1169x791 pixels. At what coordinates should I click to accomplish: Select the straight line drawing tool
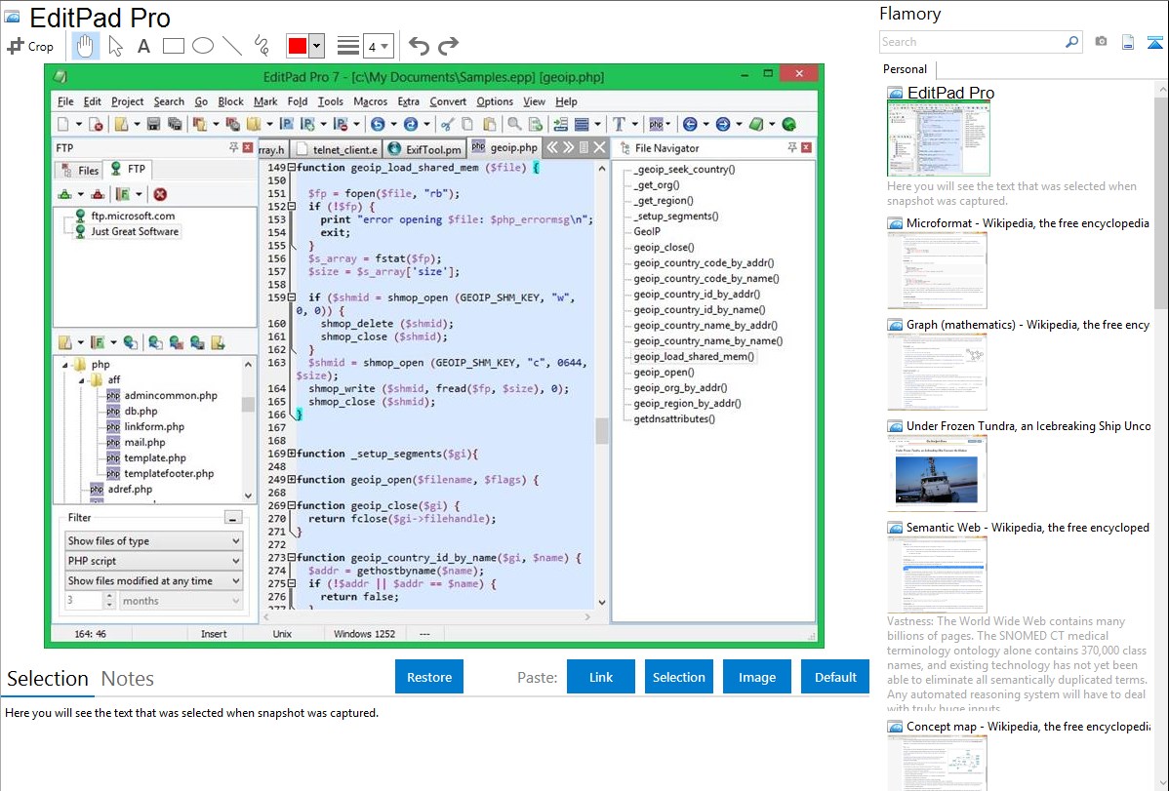[232, 46]
